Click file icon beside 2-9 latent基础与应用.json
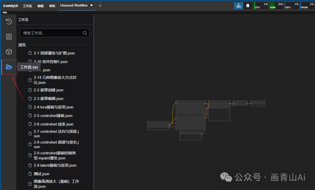315x190 pixels. pos(30,165)
